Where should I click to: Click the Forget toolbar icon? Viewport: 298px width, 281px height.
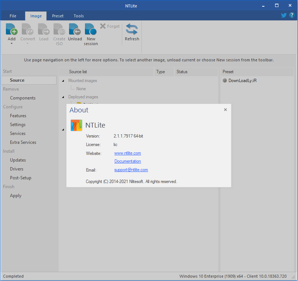pos(110,26)
